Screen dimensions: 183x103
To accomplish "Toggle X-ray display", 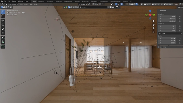I will click(127, 4).
